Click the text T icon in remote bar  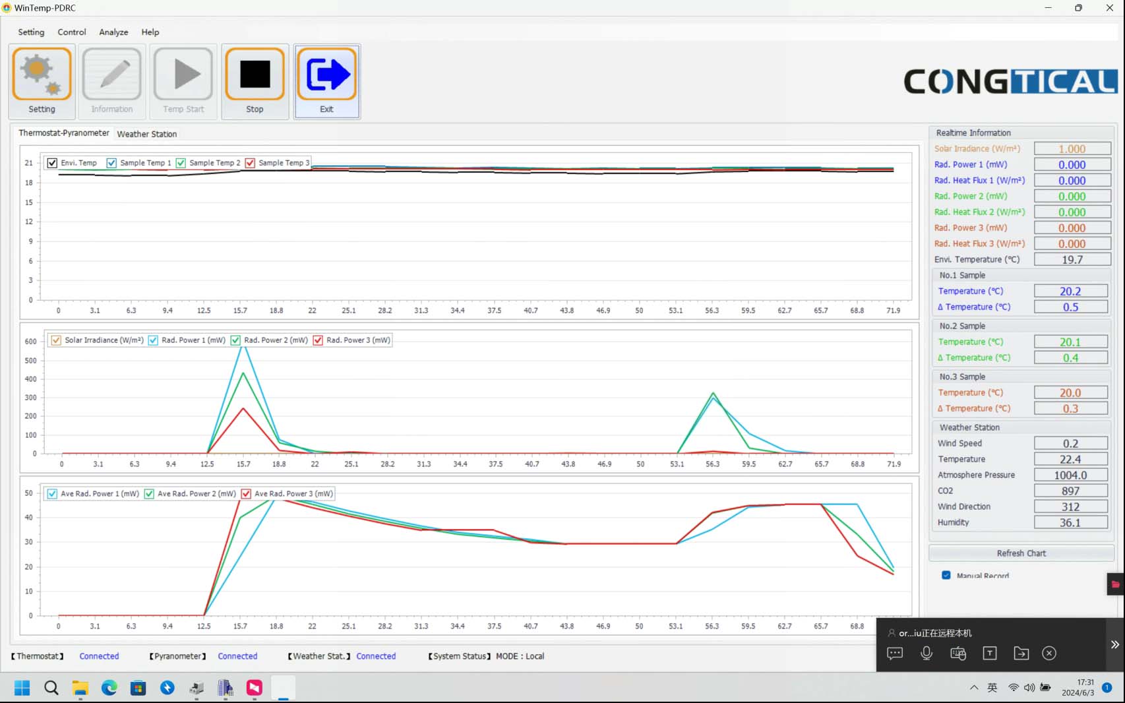[990, 654]
